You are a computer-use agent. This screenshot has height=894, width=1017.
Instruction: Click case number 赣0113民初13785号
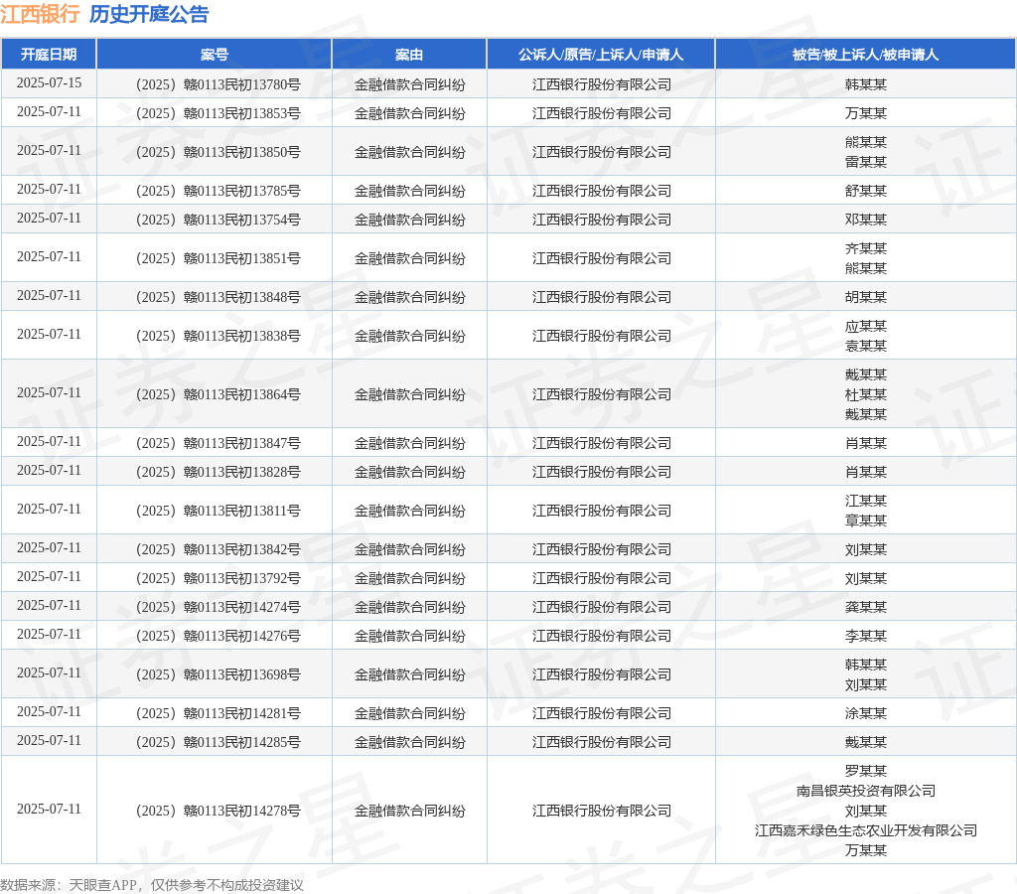[x=218, y=191]
